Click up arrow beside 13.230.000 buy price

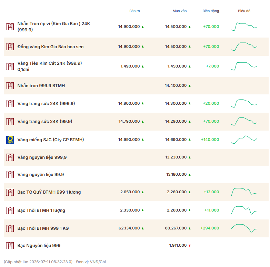click(x=190, y=157)
